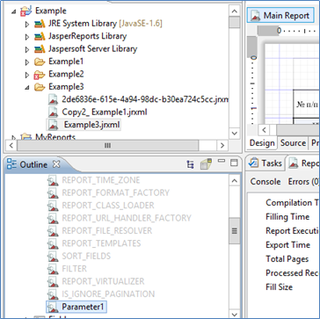Select REPORT_TIME_ZONE parameter in Outline
Image resolution: width=320 pixels, height=319 pixels.
101,180
